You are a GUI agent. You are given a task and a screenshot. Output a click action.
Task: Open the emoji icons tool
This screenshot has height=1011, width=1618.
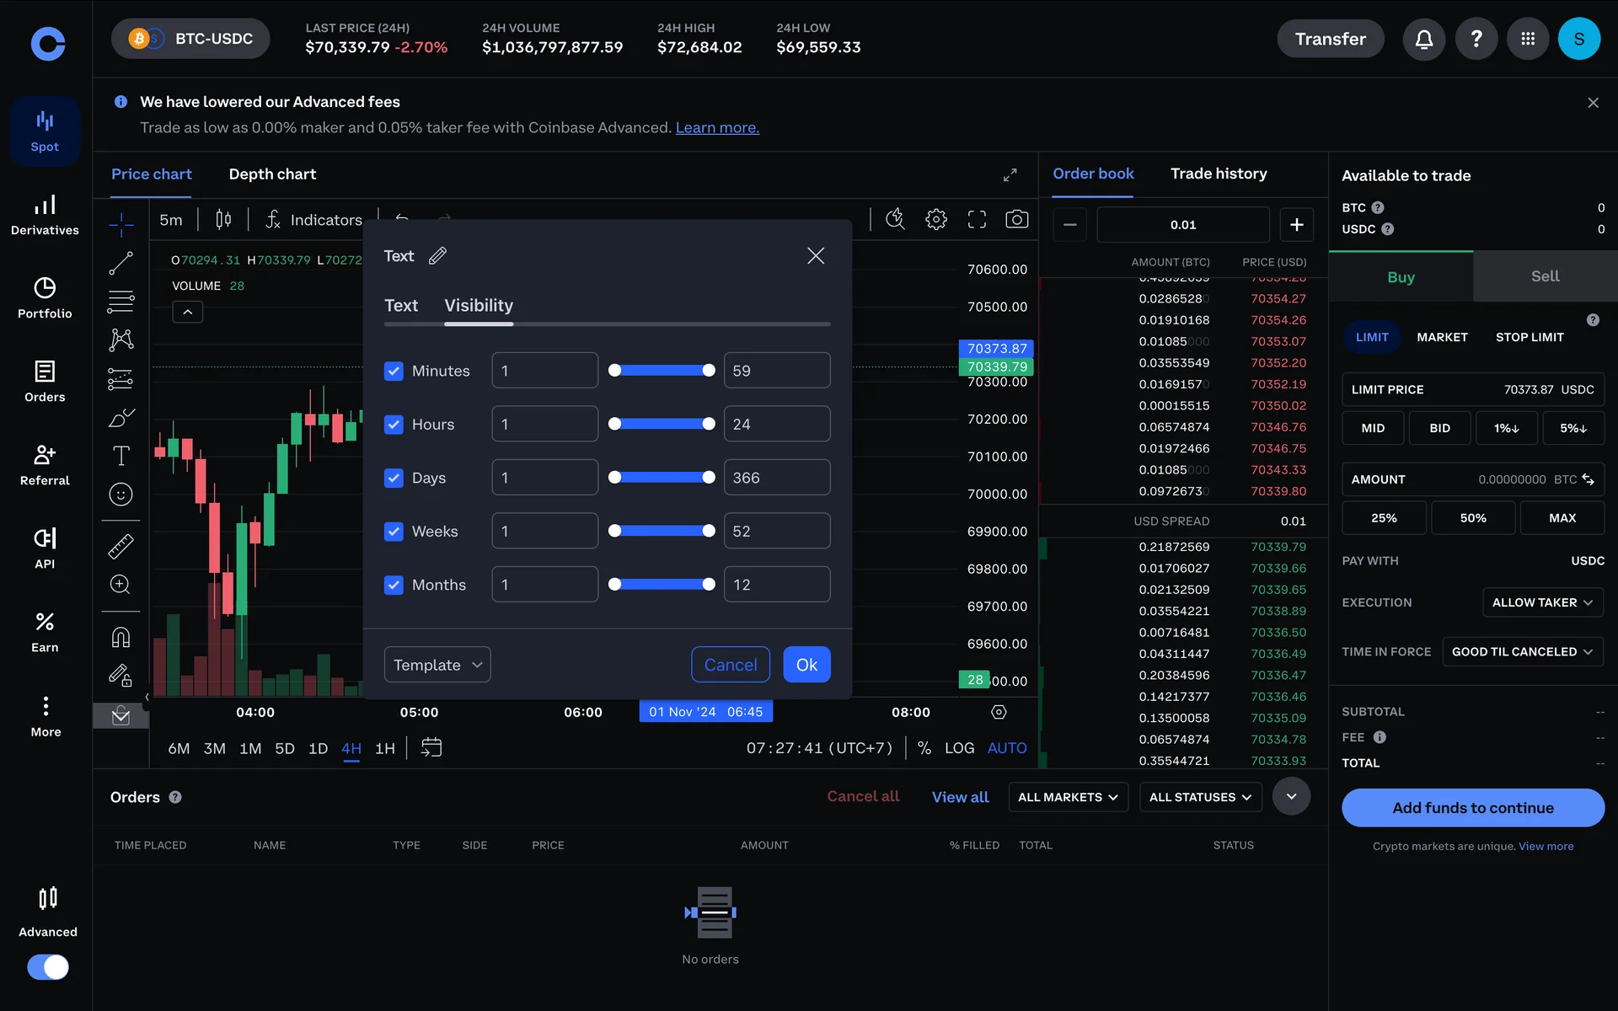(x=121, y=495)
